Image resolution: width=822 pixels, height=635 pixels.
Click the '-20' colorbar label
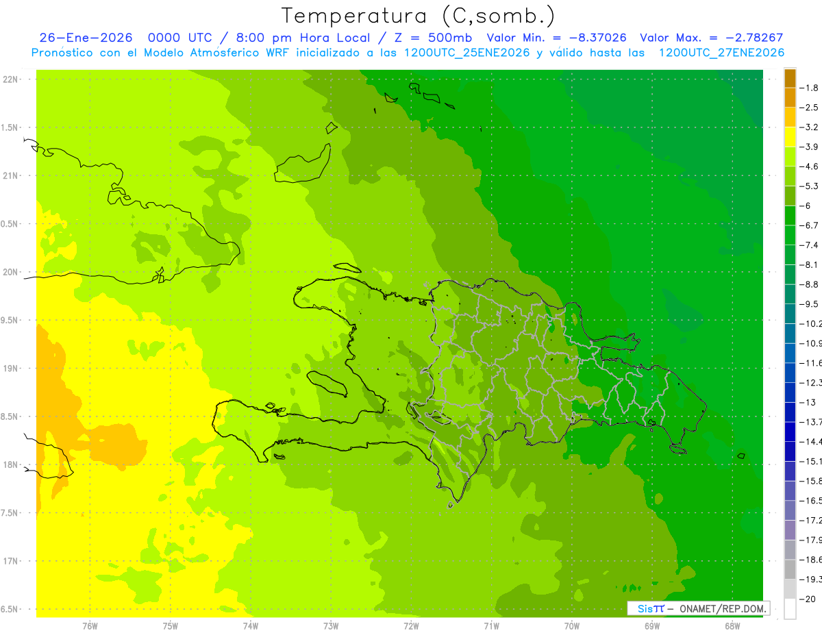808,599
